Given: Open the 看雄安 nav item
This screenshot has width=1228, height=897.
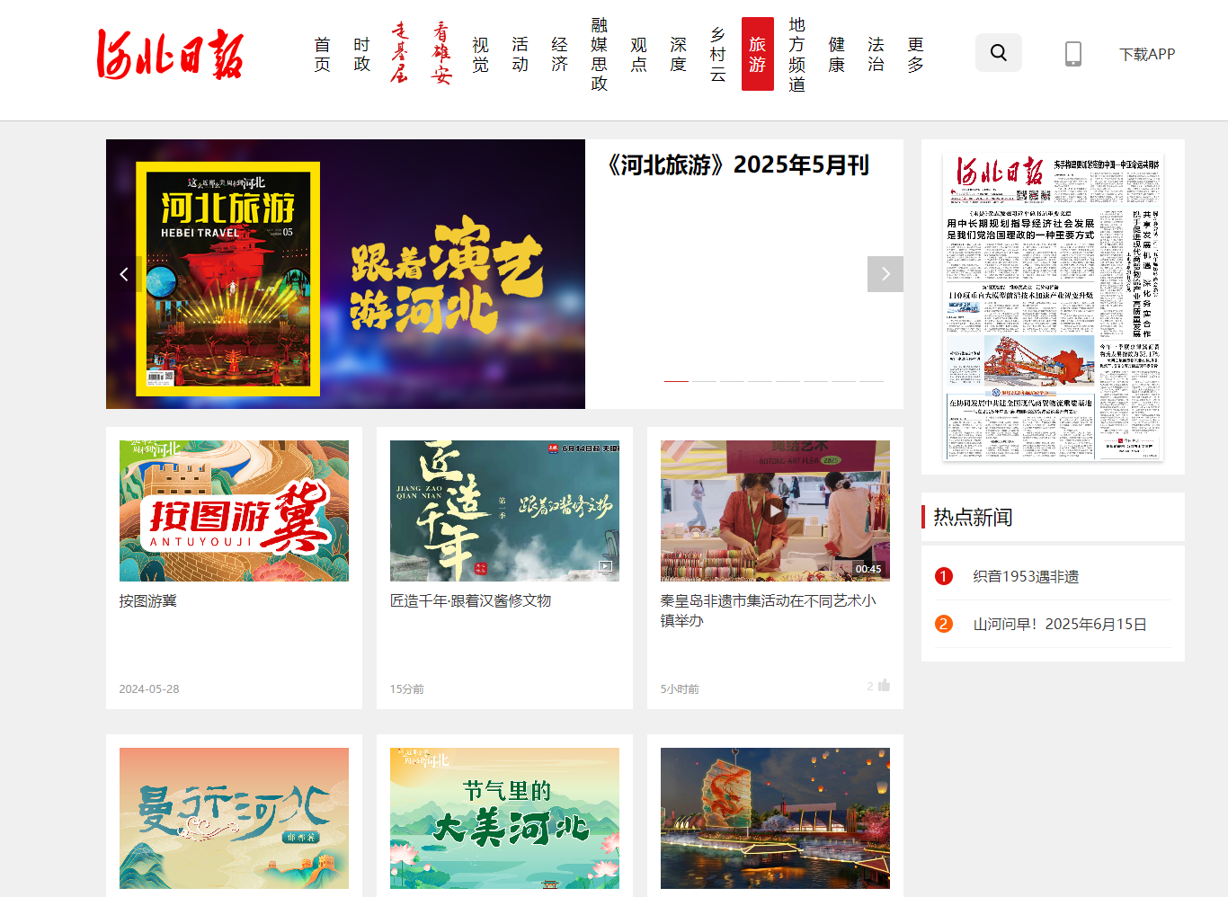Looking at the screenshot, I should point(440,54).
